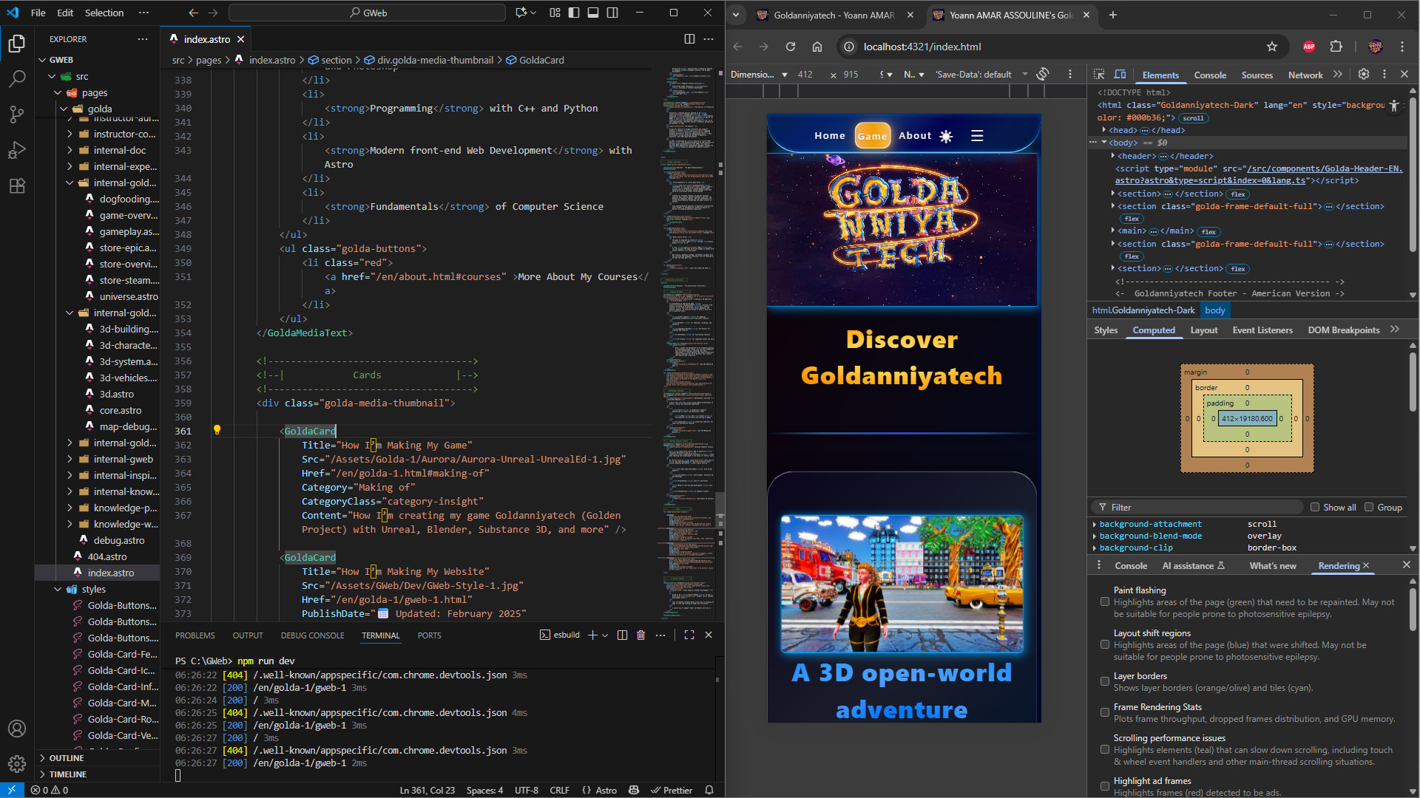
Task: Enable Layer borders checkbox
Action: (1105, 681)
